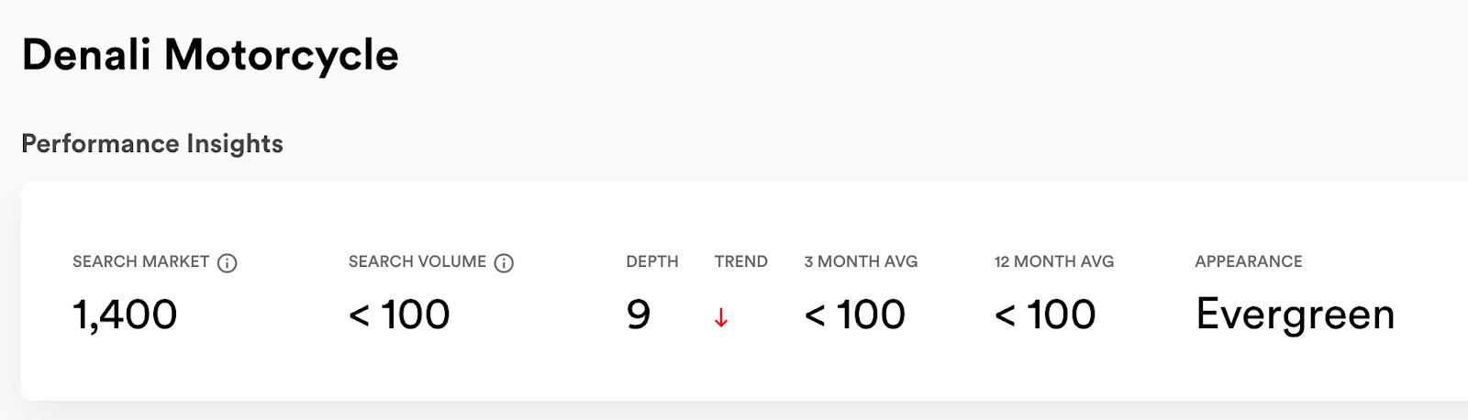Click the DEPTH column label
Screen dimensions: 1468x420
click(x=652, y=261)
